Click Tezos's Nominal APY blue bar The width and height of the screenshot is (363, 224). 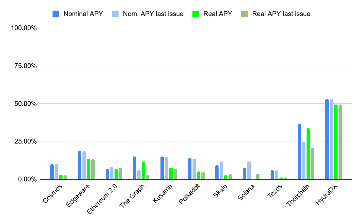(272, 175)
